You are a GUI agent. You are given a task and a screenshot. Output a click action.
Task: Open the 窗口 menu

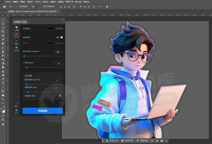78,2
